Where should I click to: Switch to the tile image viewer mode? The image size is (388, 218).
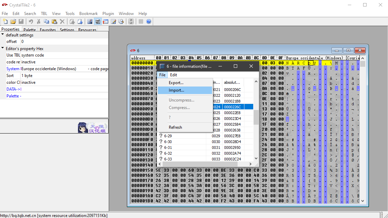coord(90,21)
